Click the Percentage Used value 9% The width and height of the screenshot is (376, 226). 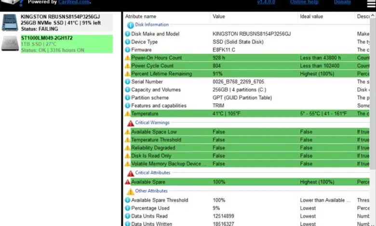tap(216, 208)
